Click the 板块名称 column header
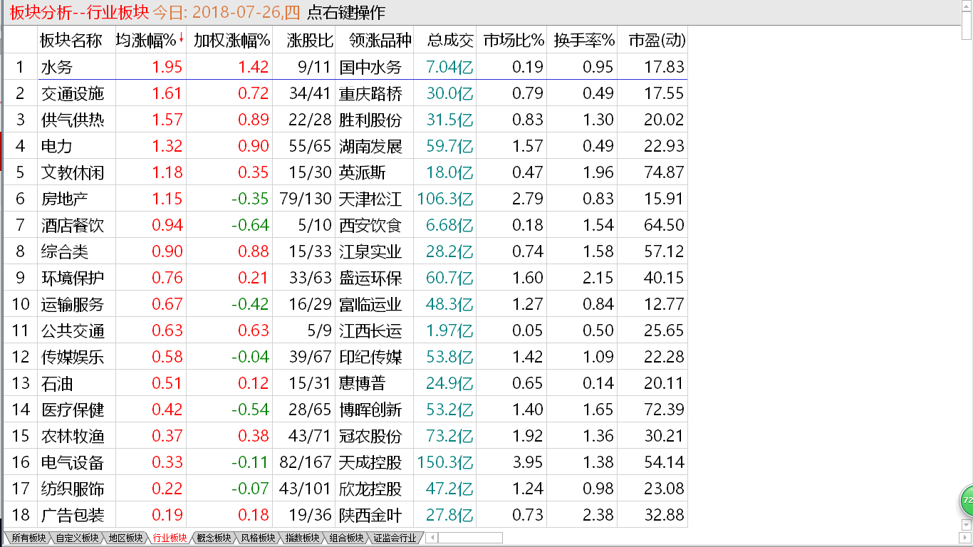973x547 pixels. [71, 41]
